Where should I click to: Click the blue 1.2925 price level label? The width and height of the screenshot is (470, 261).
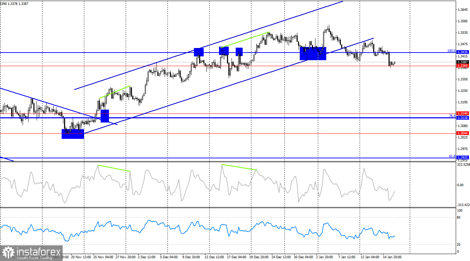pos(462,157)
